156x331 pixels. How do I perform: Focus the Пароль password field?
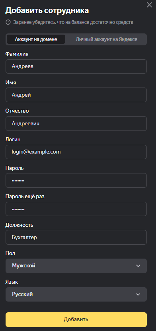click(x=76, y=181)
